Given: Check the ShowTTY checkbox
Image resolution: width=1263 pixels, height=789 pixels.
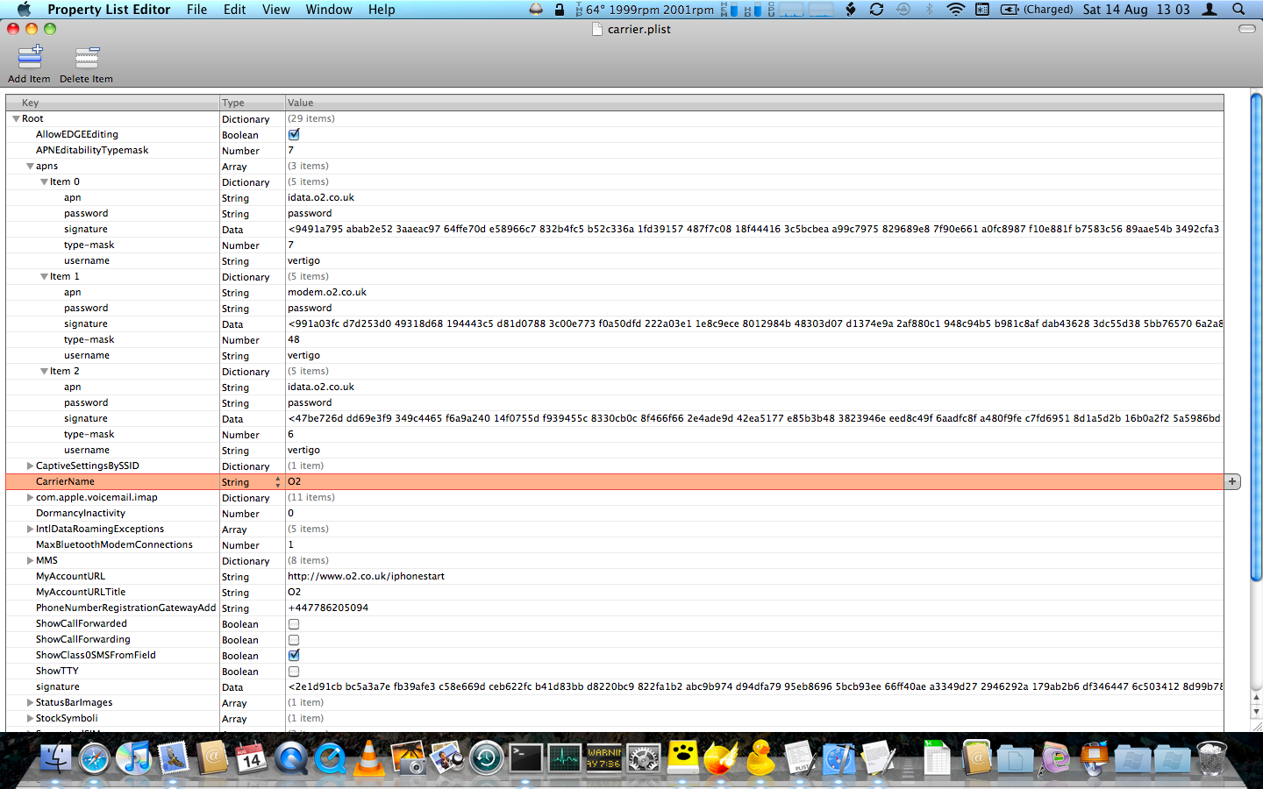Looking at the screenshot, I should [x=294, y=671].
